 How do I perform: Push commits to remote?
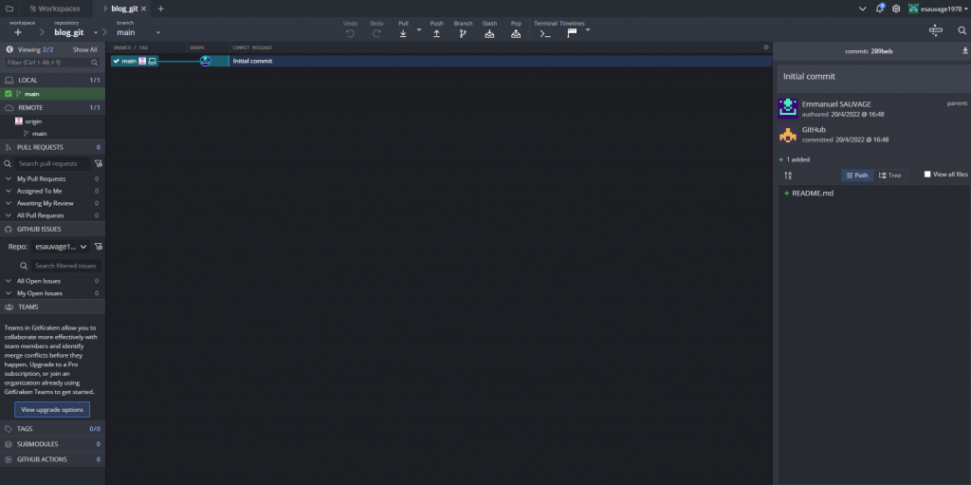pyautogui.click(x=436, y=29)
